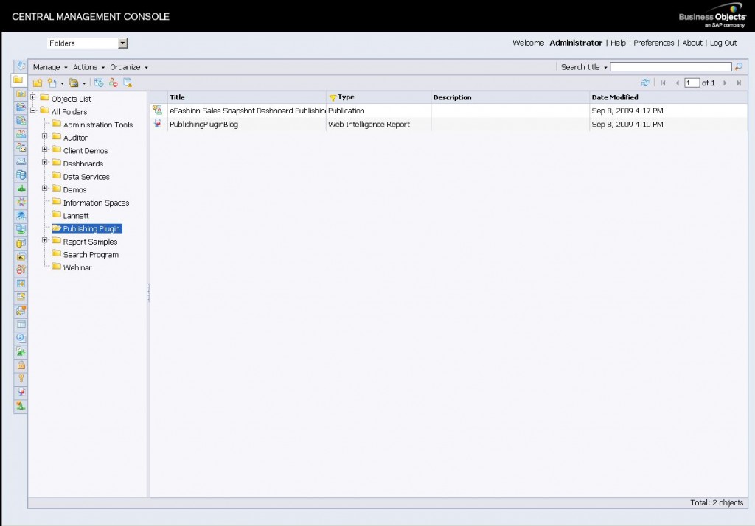Open the Calendars sidebar icon

click(21, 284)
